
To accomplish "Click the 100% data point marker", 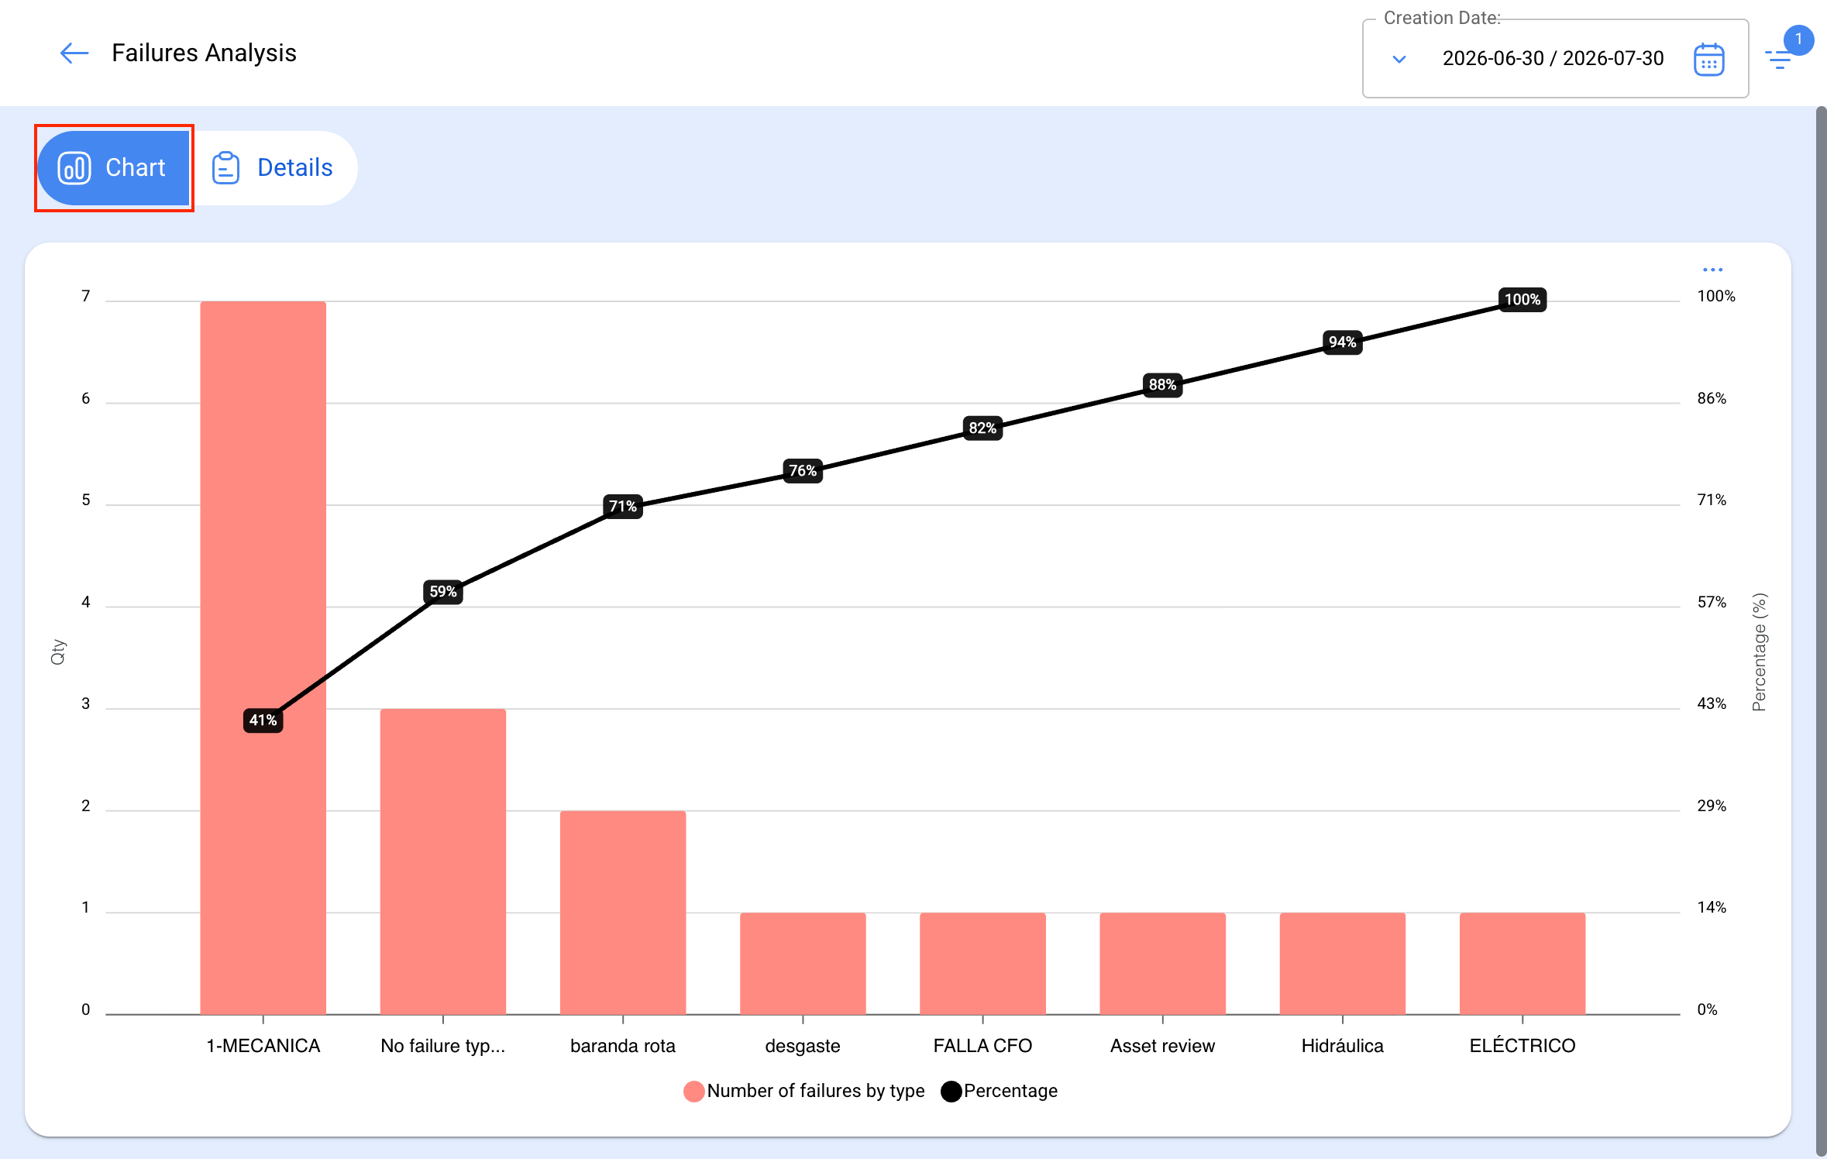I will (1522, 300).
